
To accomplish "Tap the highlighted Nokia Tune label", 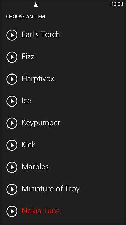I will [x=41, y=211].
